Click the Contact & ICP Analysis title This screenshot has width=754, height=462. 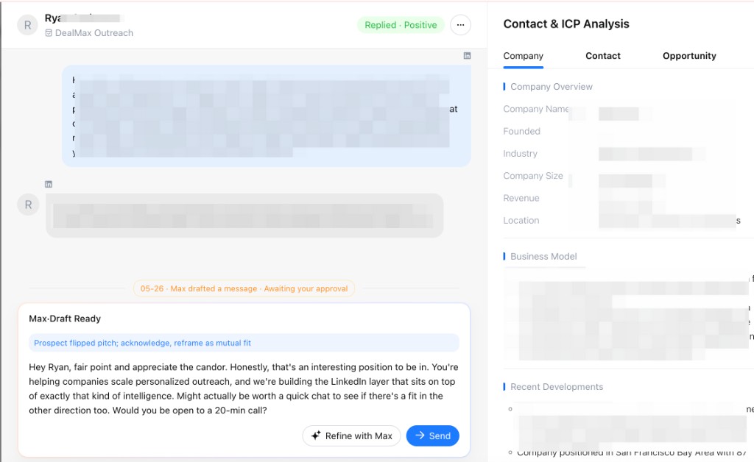click(x=566, y=24)
